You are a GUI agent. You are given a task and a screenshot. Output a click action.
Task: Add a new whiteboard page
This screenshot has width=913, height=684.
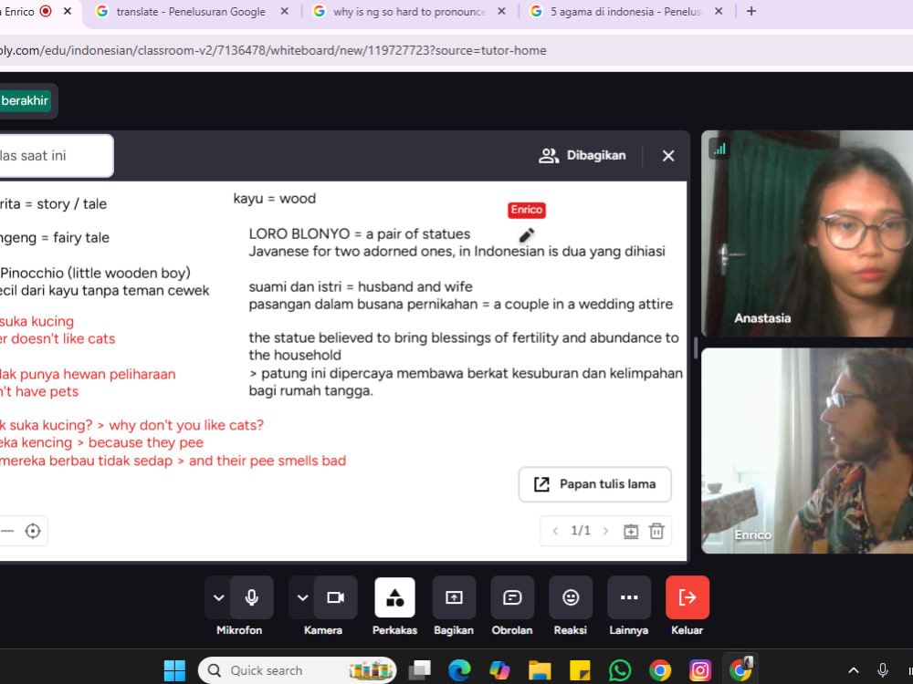[631, 531]
